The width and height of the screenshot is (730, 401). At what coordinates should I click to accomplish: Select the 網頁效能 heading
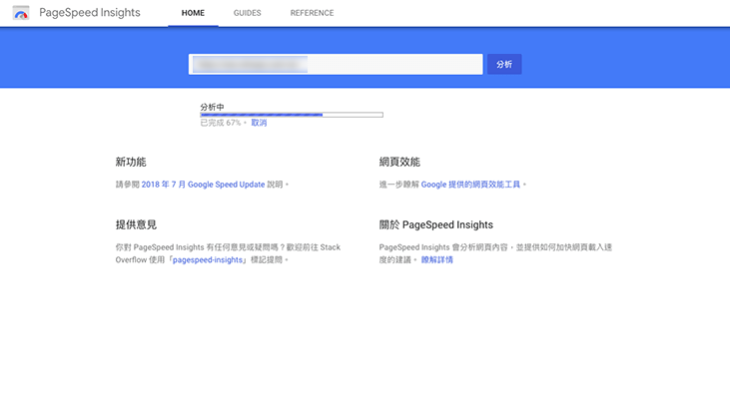399,162
